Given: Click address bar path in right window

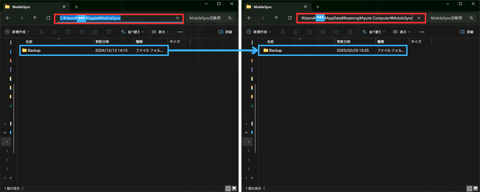Looking at the screenshot, I should coord(357,18).
